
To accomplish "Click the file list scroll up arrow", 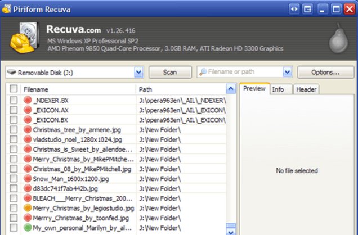I will (231, 89).
